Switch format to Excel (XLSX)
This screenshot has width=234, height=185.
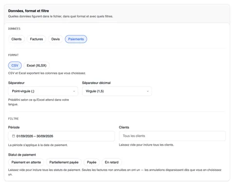[x=37, y=66]
